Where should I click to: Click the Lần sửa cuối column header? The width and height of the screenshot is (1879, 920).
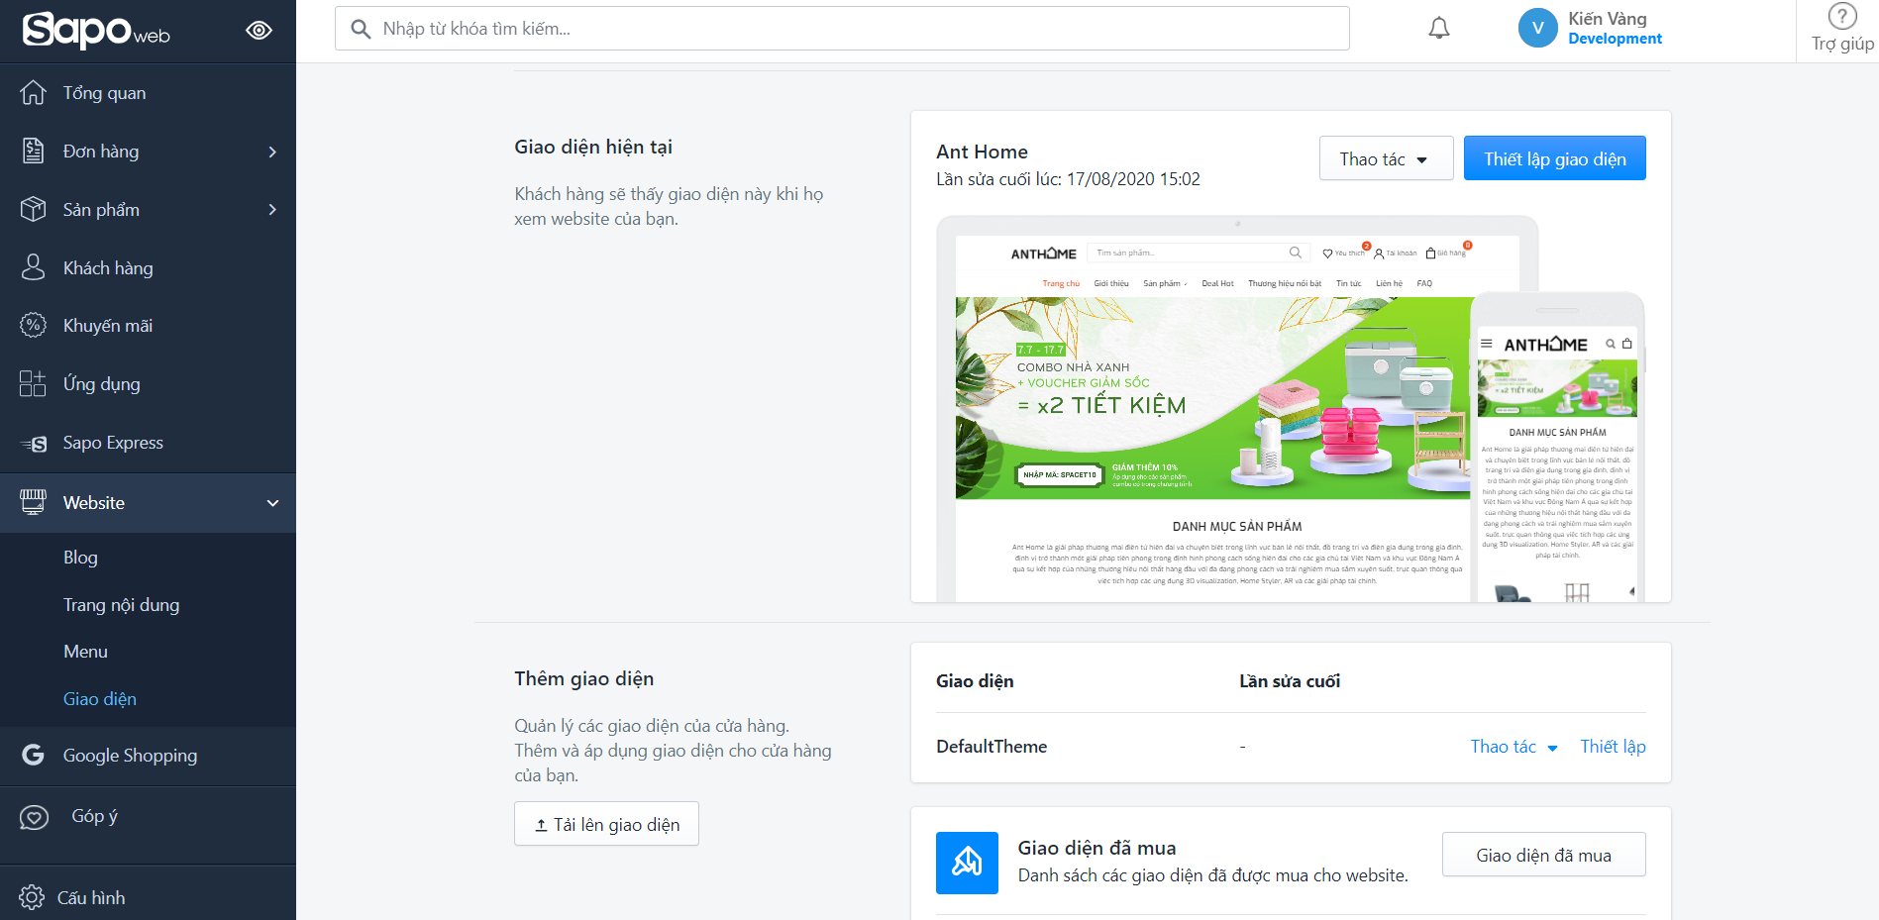[1290, 681]
